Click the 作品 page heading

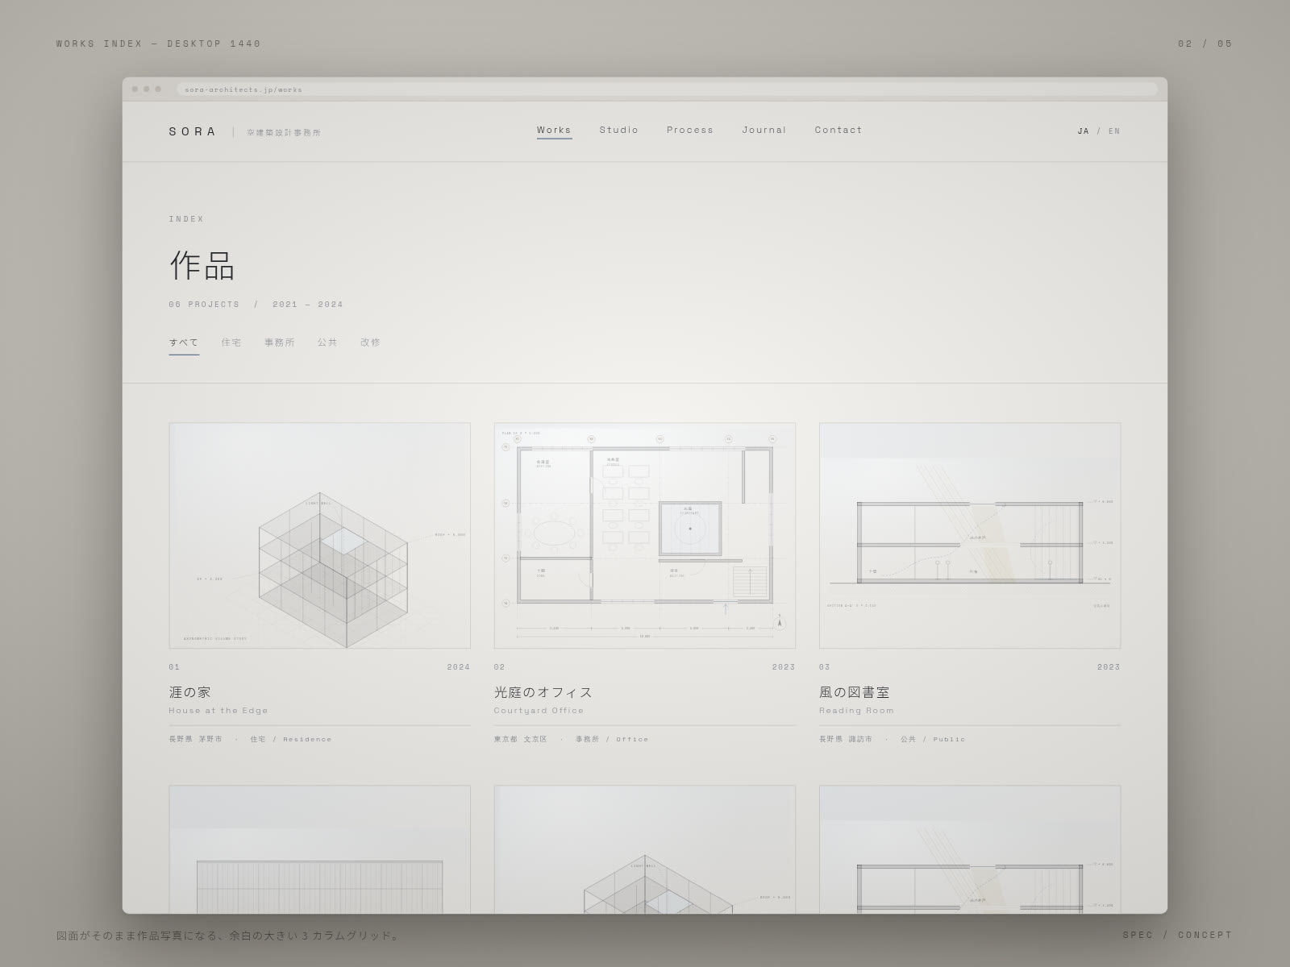(x=202, y=265)
